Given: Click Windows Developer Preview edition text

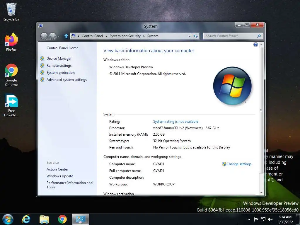Looking at the screenshot, I should 131,67.
